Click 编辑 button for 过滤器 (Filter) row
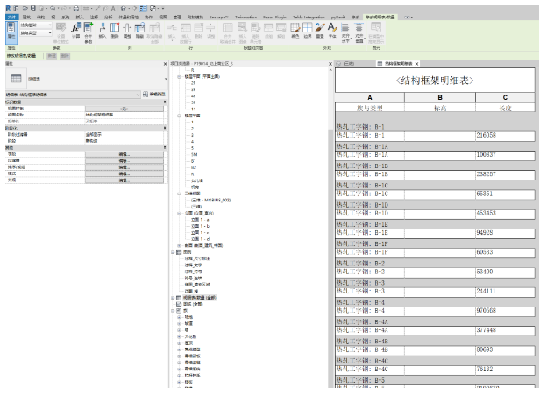The image size is (547, 395). pos(124,161)
